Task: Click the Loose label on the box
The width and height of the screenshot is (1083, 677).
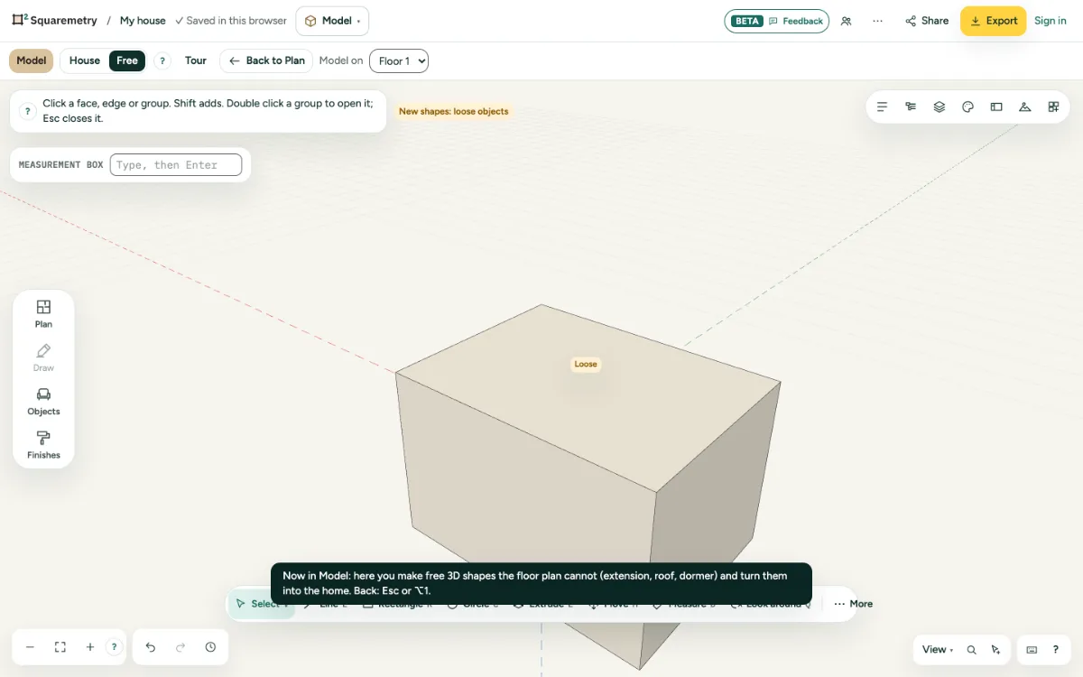Action: pyautogui.click(x=586, y=365)
